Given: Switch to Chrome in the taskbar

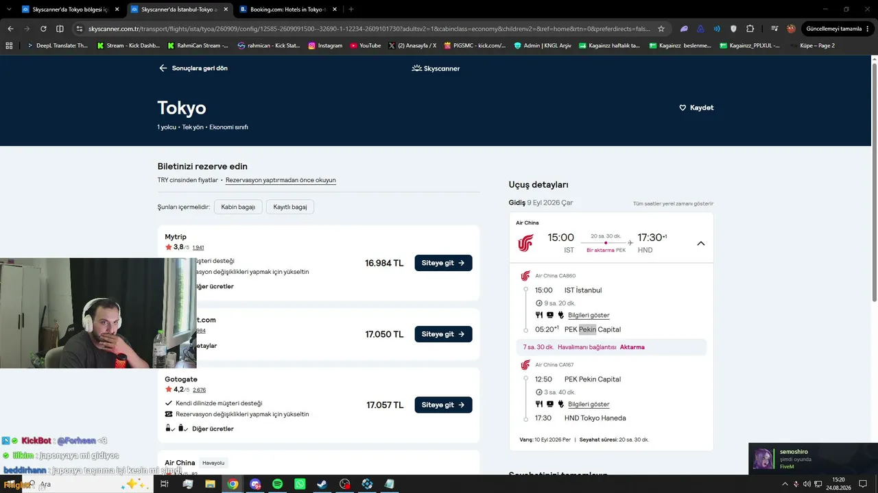Looking at the screenshot, I should pyautogui.click(x=233, y=484).
